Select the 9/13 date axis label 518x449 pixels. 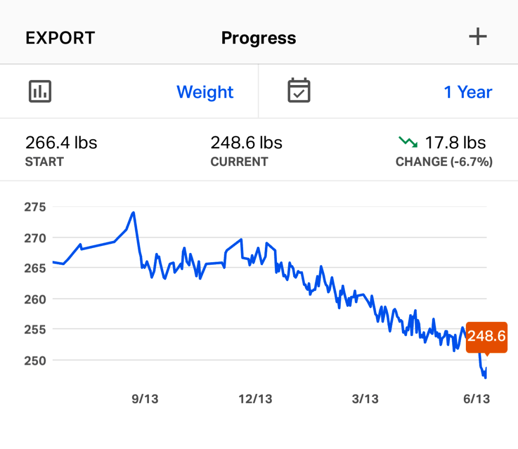click(x=145, y=399)
